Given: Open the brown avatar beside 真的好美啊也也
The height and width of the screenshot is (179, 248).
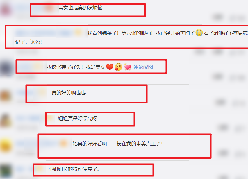Looking at the screenshot, I should click(x=6, y=95).
